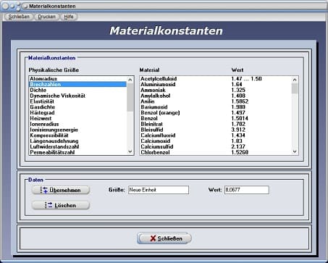Select Ionenradius entry
The width and height of the screenshot is (328, 263).
(x=77, y=124)
